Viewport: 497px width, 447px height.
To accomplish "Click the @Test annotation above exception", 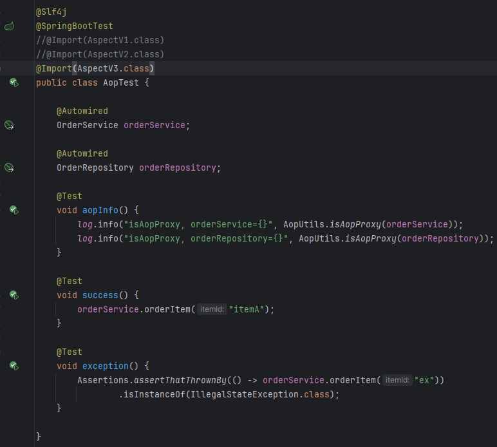I will (70, 352).
